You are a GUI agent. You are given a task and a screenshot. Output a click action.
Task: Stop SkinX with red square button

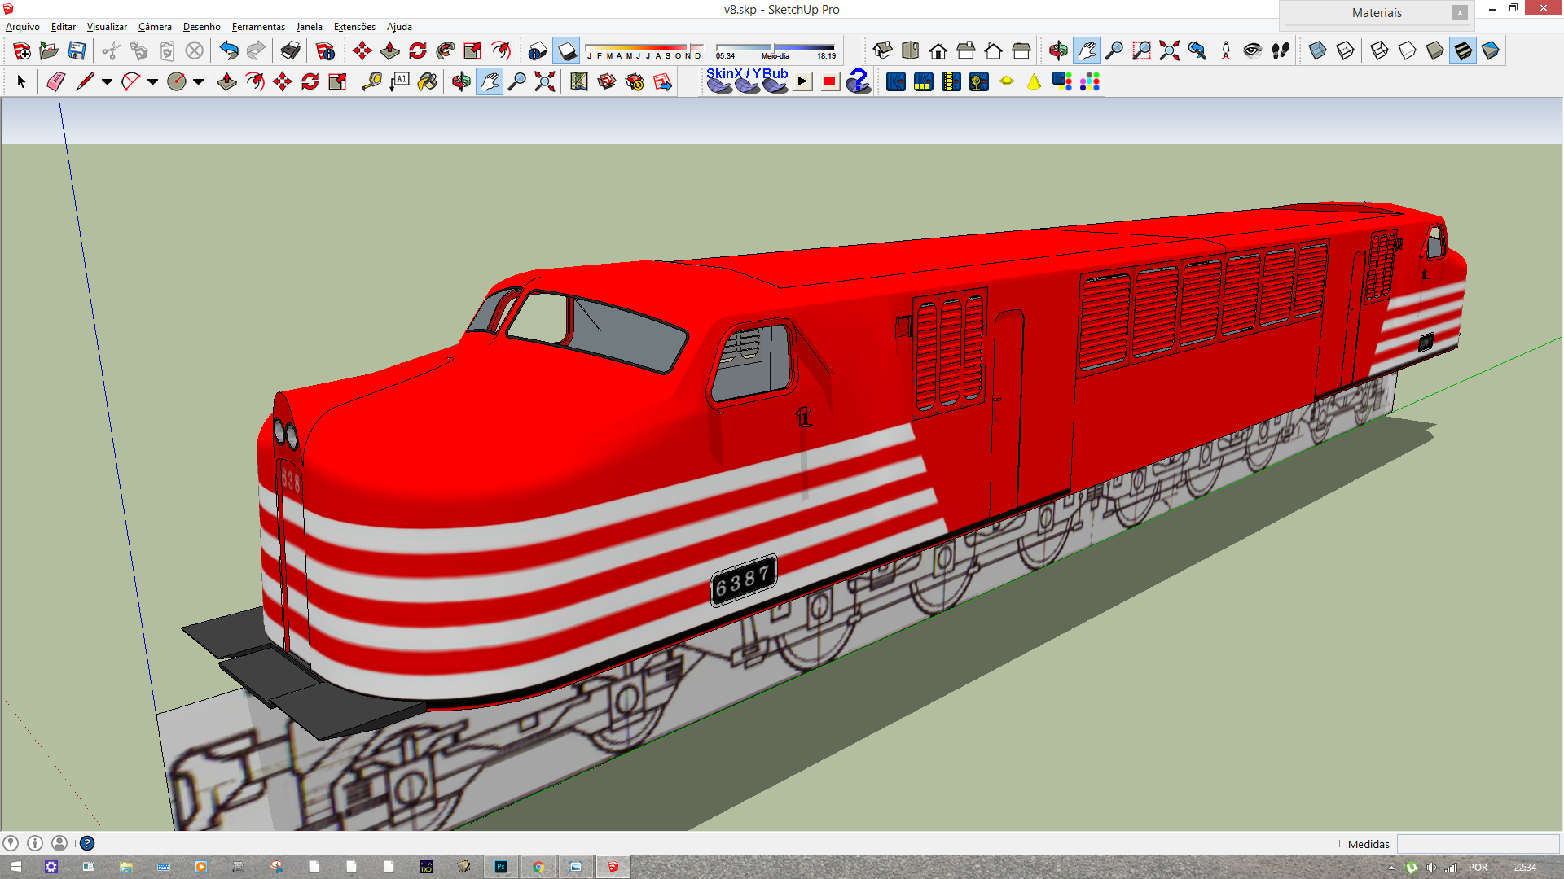(x=830, y=81)
